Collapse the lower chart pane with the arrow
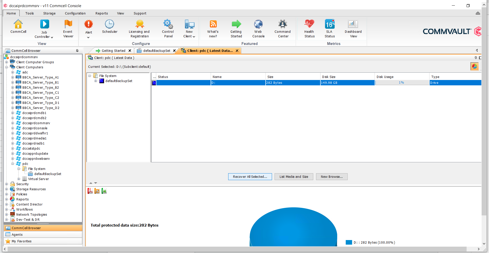Viewport: 489px width, 253px height. tap(96, 183)
